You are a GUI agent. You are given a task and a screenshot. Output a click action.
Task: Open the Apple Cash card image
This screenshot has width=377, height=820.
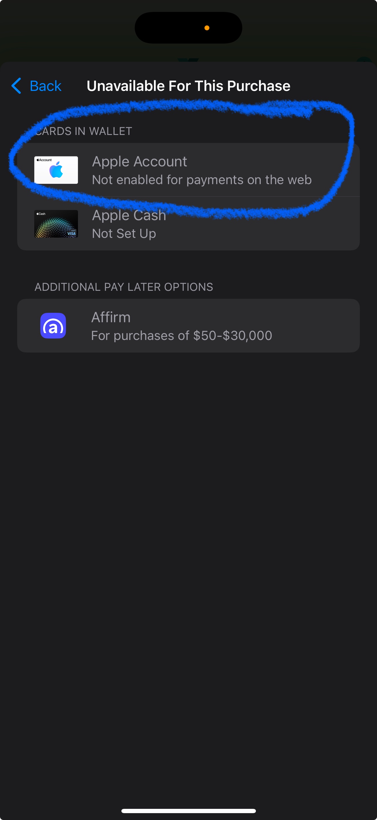pos(56,224)
